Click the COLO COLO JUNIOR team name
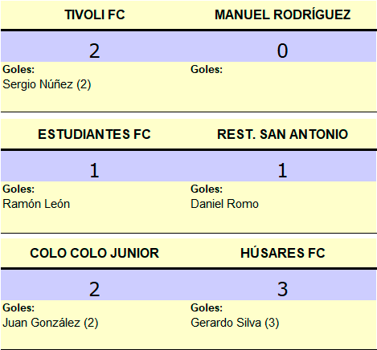Image resolution: width=377 pixels, height=350 pixels. (95, 253)
